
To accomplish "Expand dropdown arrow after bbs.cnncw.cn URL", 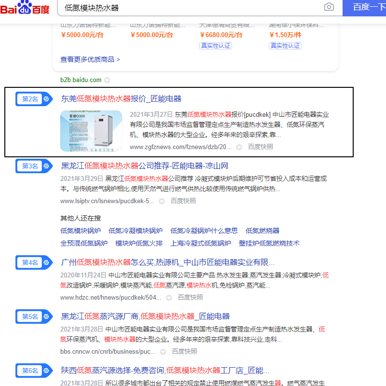I will pyautogui.click(x=163, y=352).
